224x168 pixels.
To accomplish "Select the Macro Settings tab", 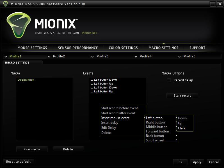I will point(163,48).
